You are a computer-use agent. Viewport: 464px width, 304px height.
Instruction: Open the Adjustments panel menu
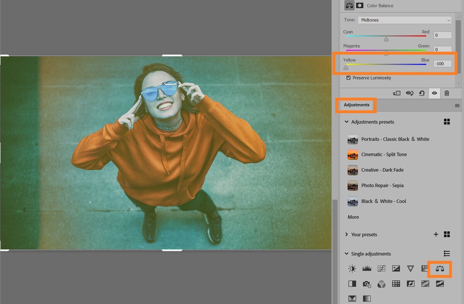pyautogui.click(x=457, y=105)
